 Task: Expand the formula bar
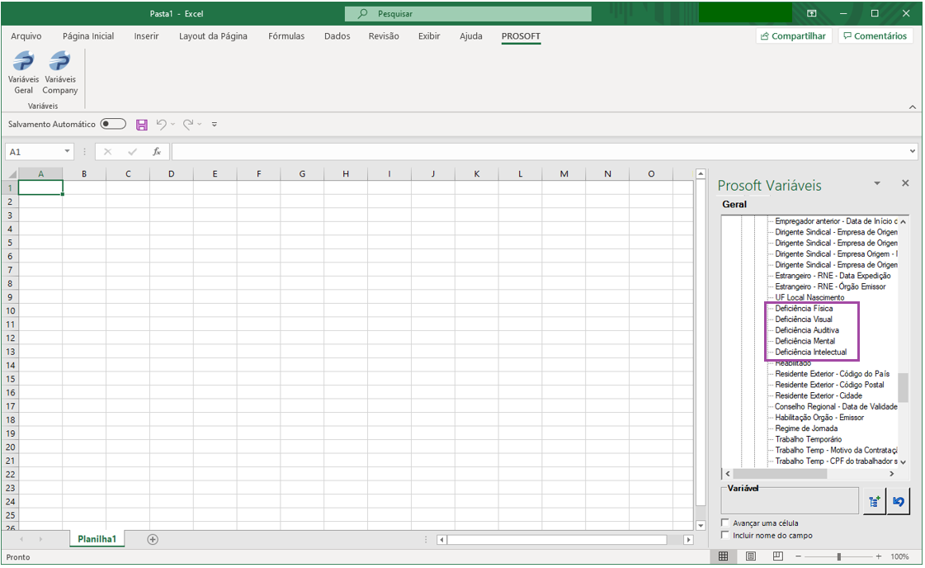click(913, 152)
